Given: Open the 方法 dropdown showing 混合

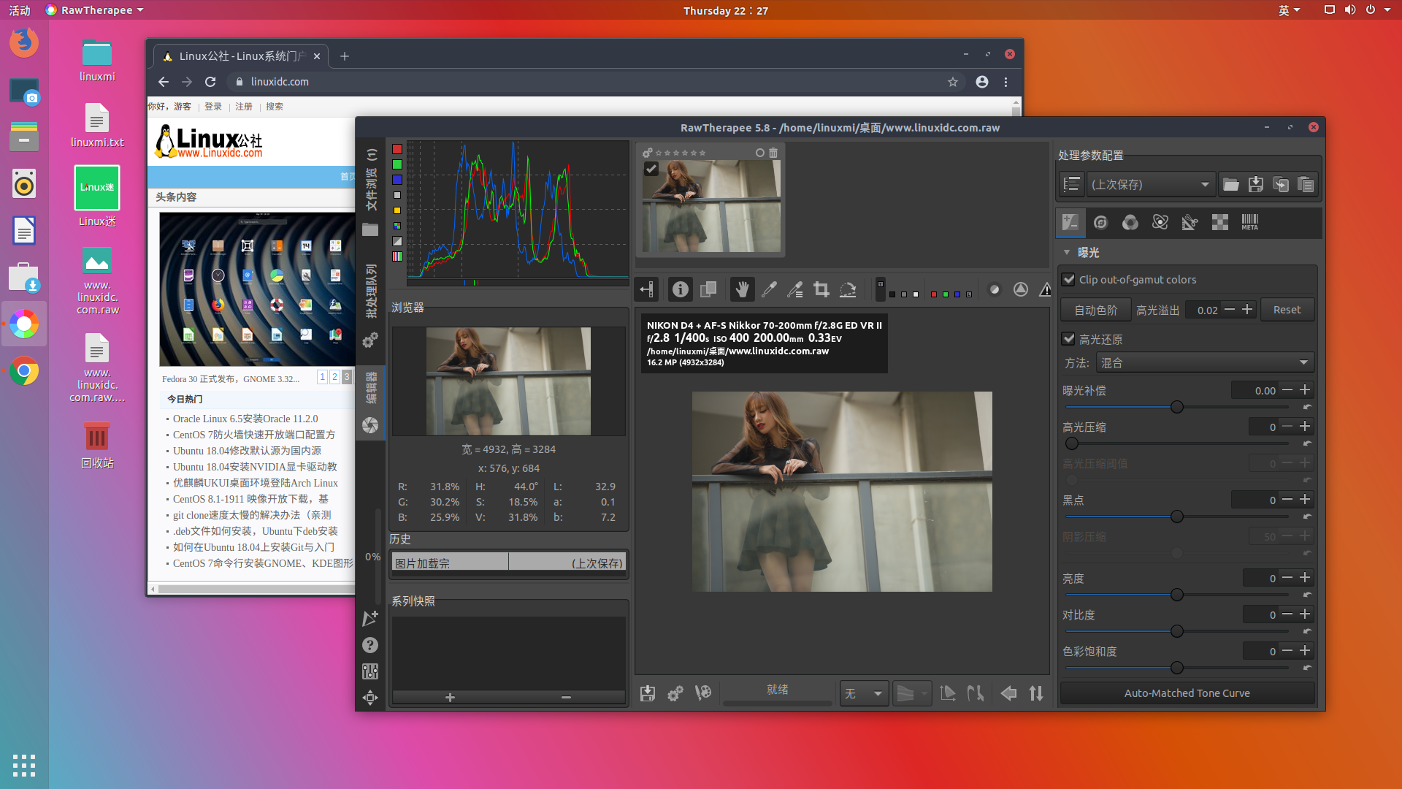Looking at the screenshot, I should tap(1205, 362).
